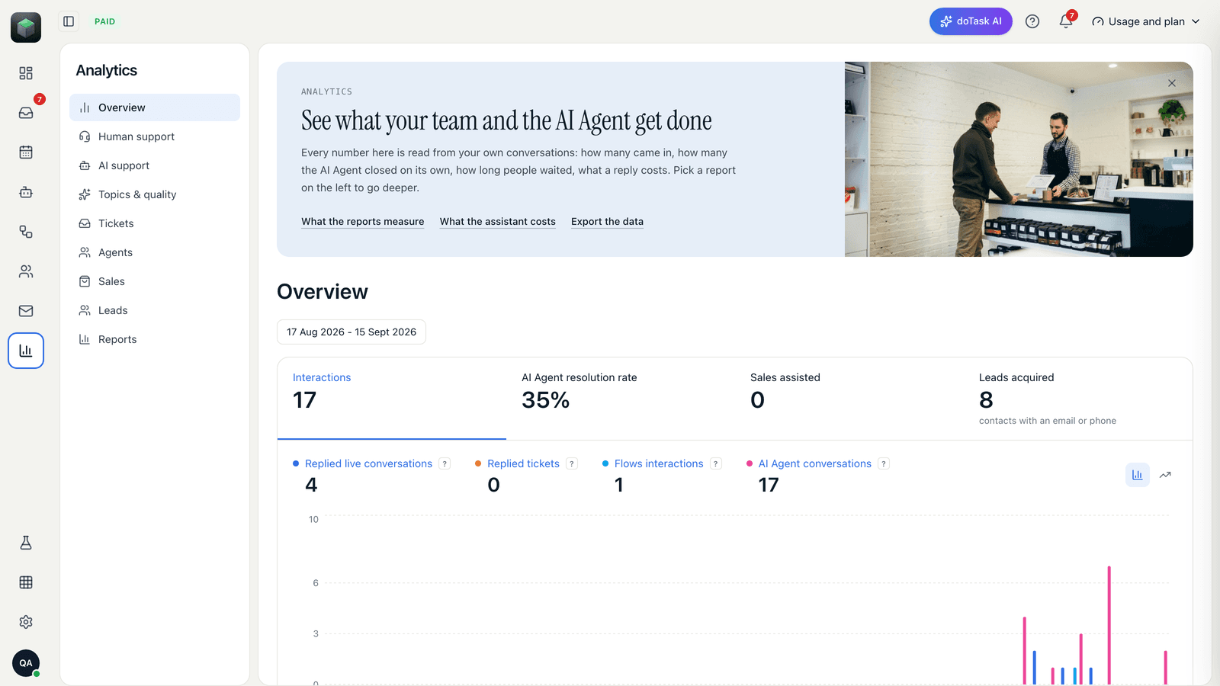Open the apps table grid icon in rail
The width and height of the screenshot is (1220, 686).
coord(26,582)
